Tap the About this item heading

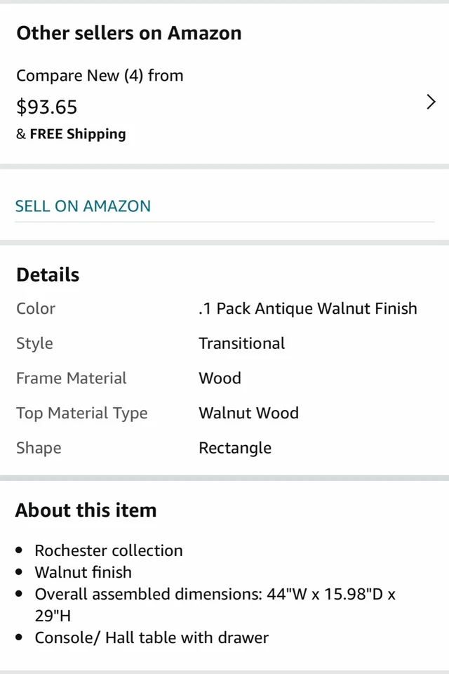pyautogui.click(x=86, y=510)
